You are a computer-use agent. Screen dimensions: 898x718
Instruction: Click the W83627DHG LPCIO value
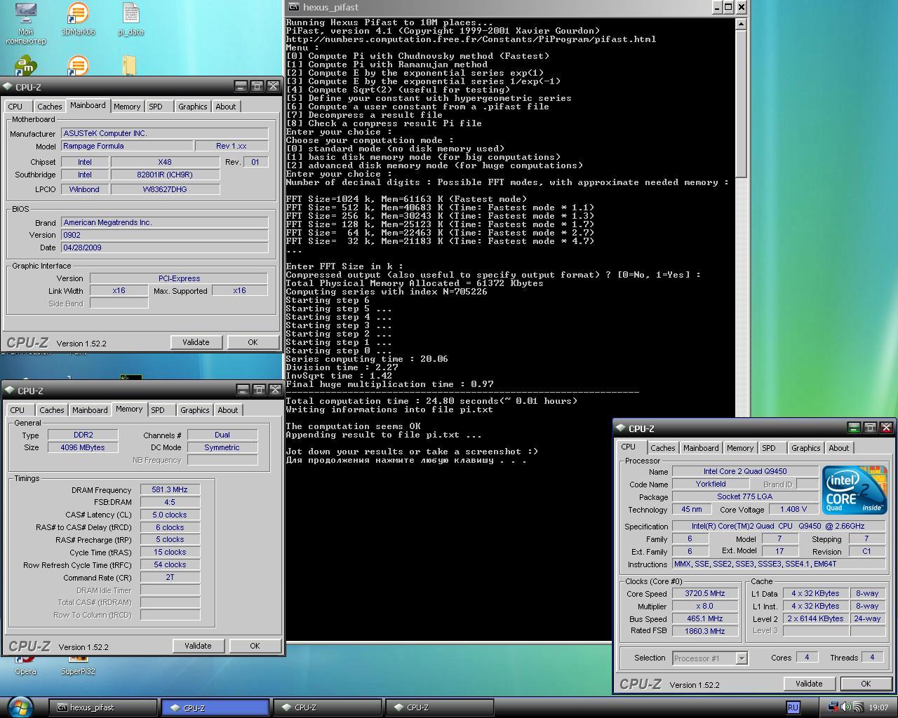click(x=165, y=189)
